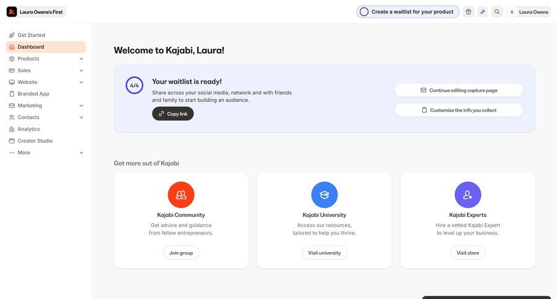
Task: Open Get Started in the sidebar
Action: point(46,35)
